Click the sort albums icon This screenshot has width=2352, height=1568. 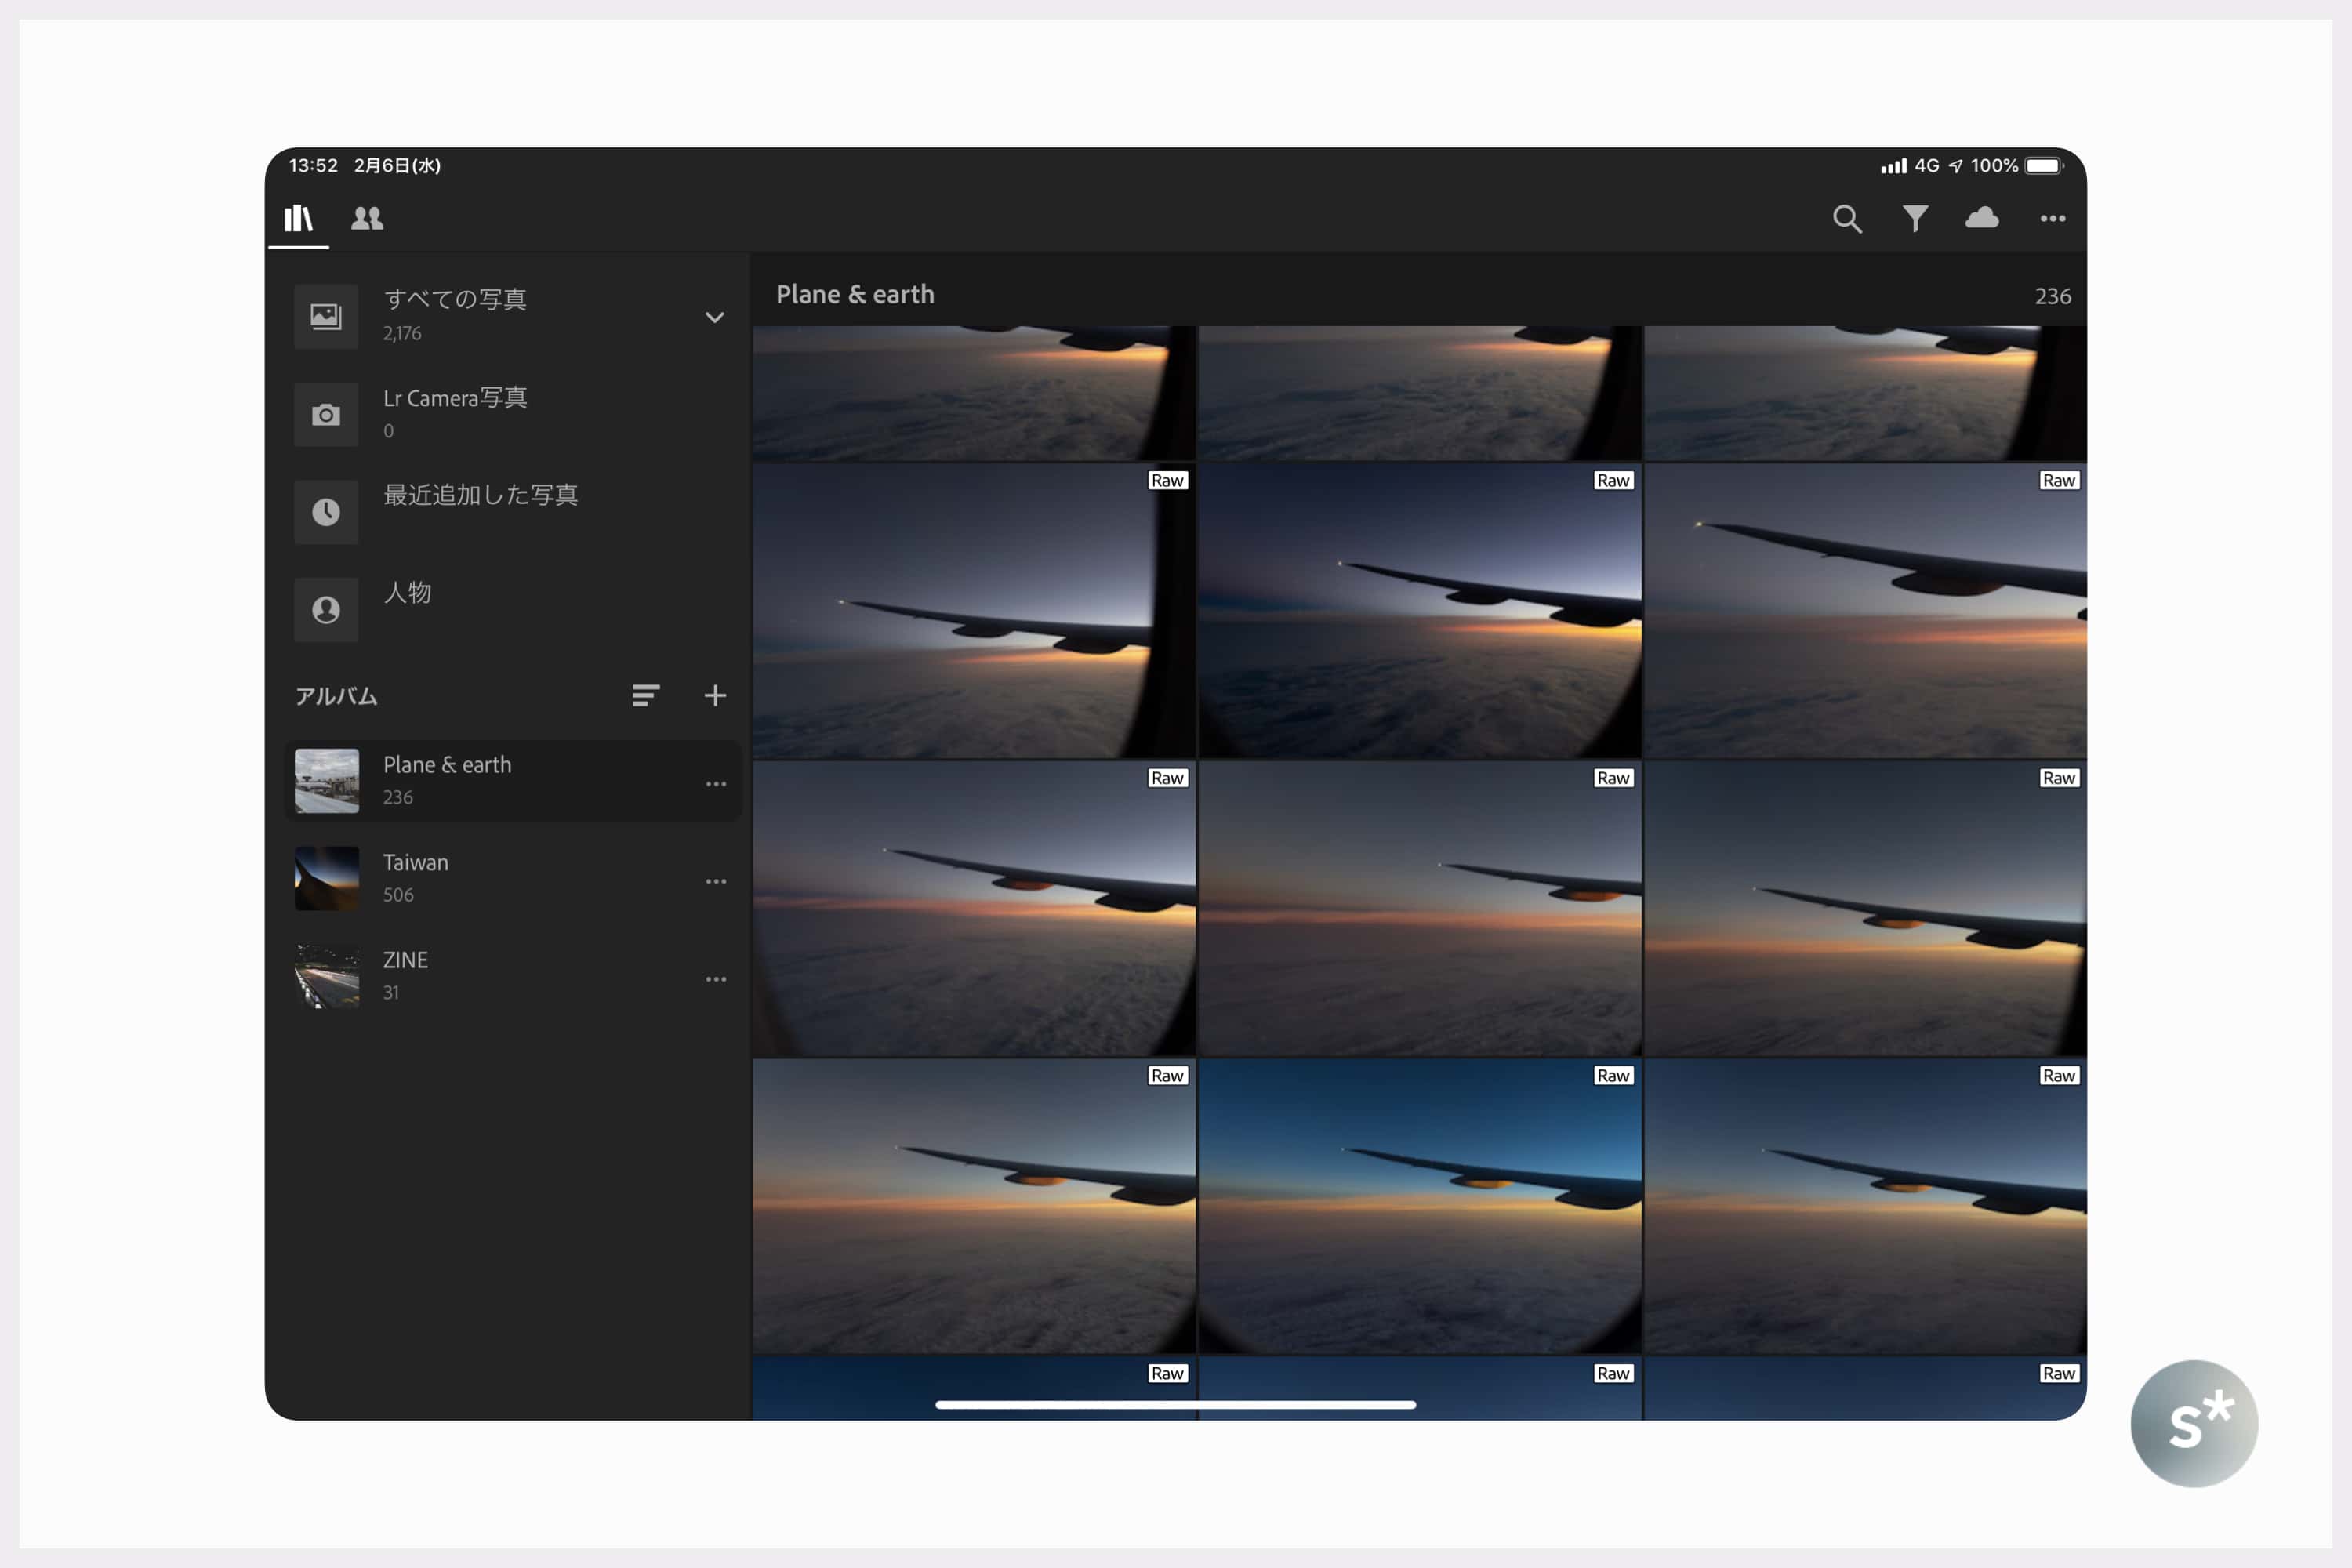pyautogui.click(x=646, y=695)
